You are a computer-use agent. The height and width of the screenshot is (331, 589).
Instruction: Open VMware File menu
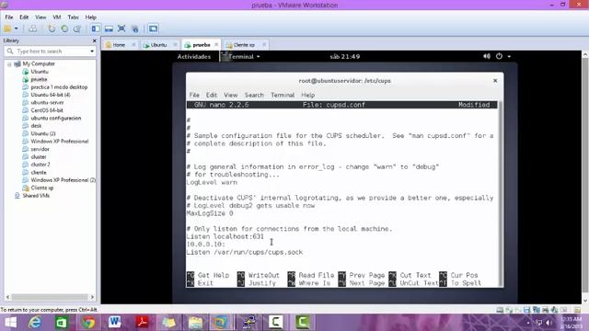pos(9,17)
